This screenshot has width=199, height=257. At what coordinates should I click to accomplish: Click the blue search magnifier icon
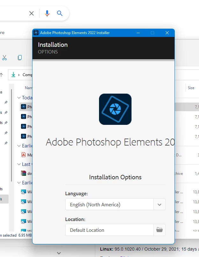(60, 13)
